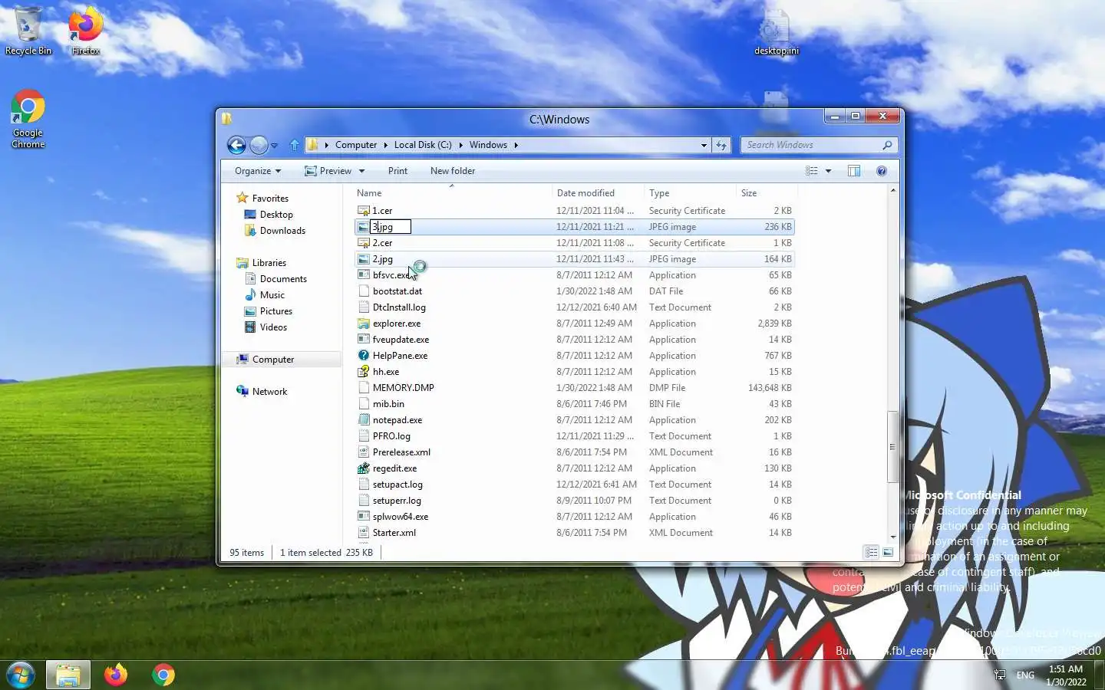Click Local Disk (C:) in breadcrumb
1105x690 pixels.
423,145
